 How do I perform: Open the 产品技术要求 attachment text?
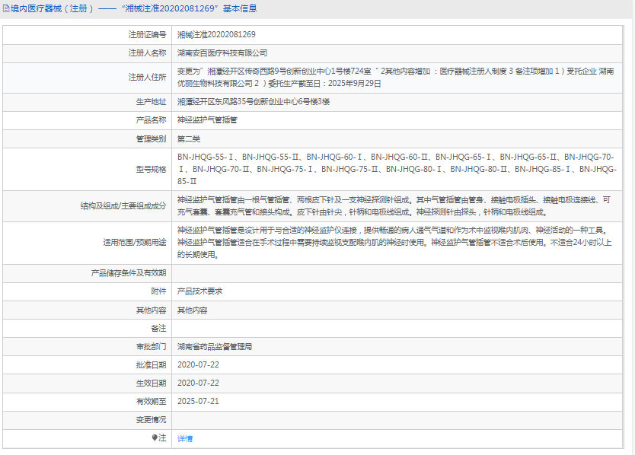pyautogui.click(x=200, y=291)
